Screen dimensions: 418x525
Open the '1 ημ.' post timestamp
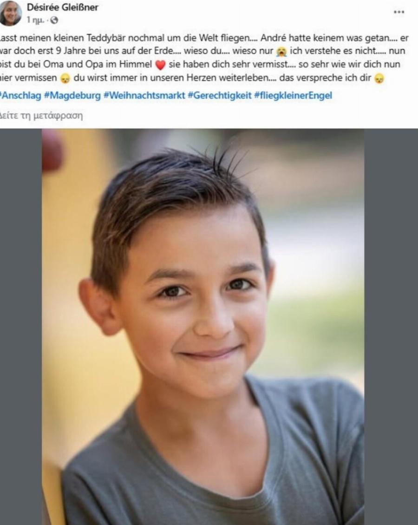35,20
